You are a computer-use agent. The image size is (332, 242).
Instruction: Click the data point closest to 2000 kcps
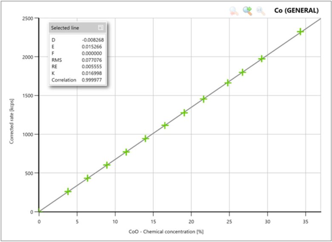coord(262,59)
